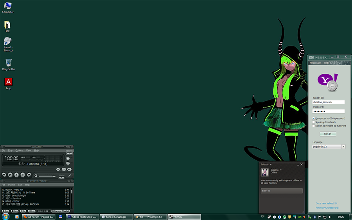Click Winamp eject/open file button
The image size is (352, 220).
tap(58, 169)
